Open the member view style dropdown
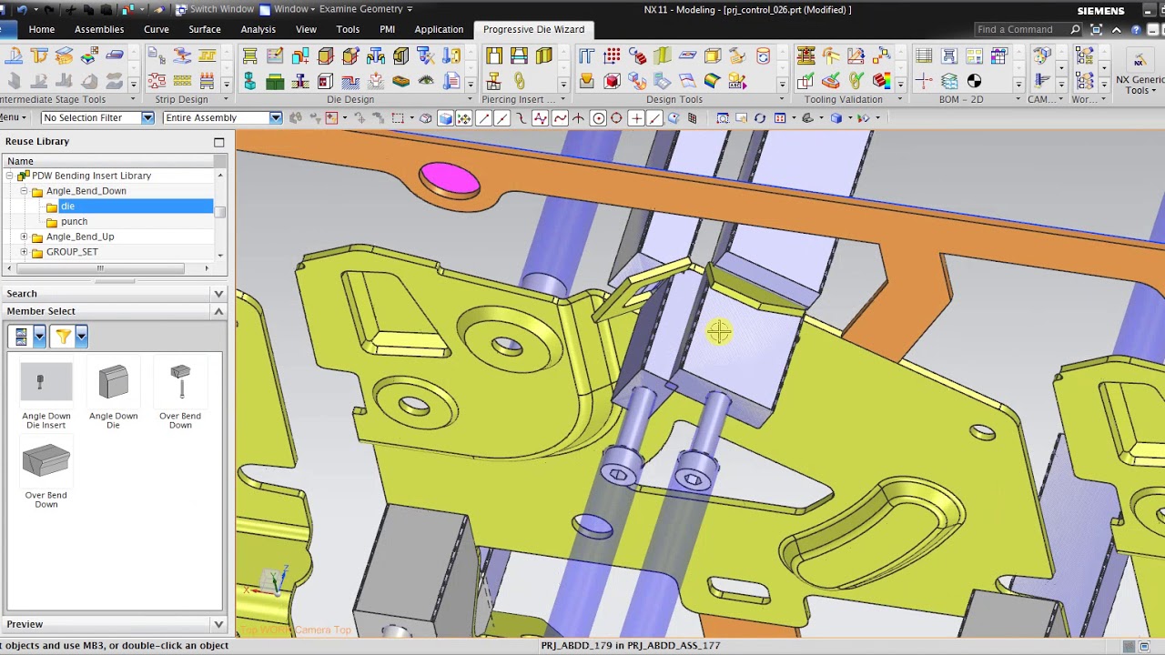1165x655 pixels. pyautogui.click(x=39, y=337)
